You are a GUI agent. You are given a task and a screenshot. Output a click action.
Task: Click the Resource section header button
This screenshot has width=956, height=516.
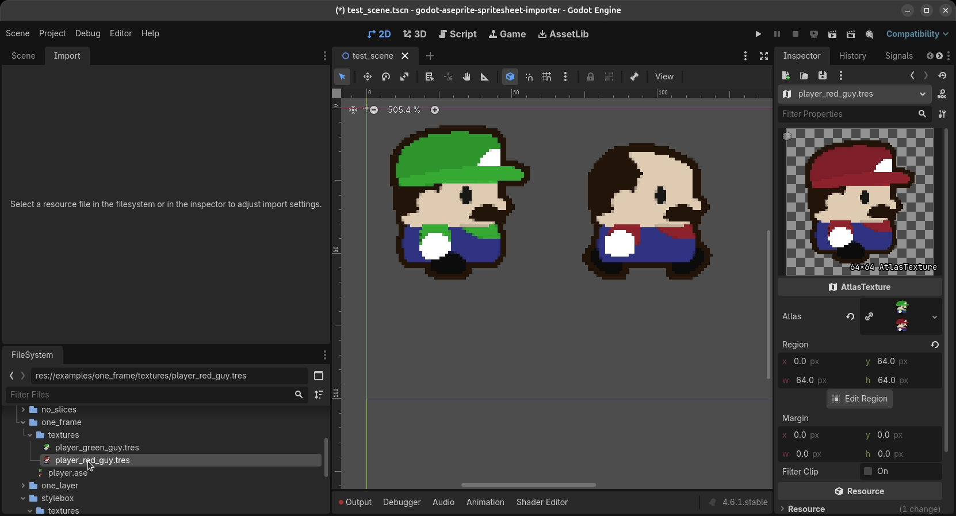click(860, 491)
